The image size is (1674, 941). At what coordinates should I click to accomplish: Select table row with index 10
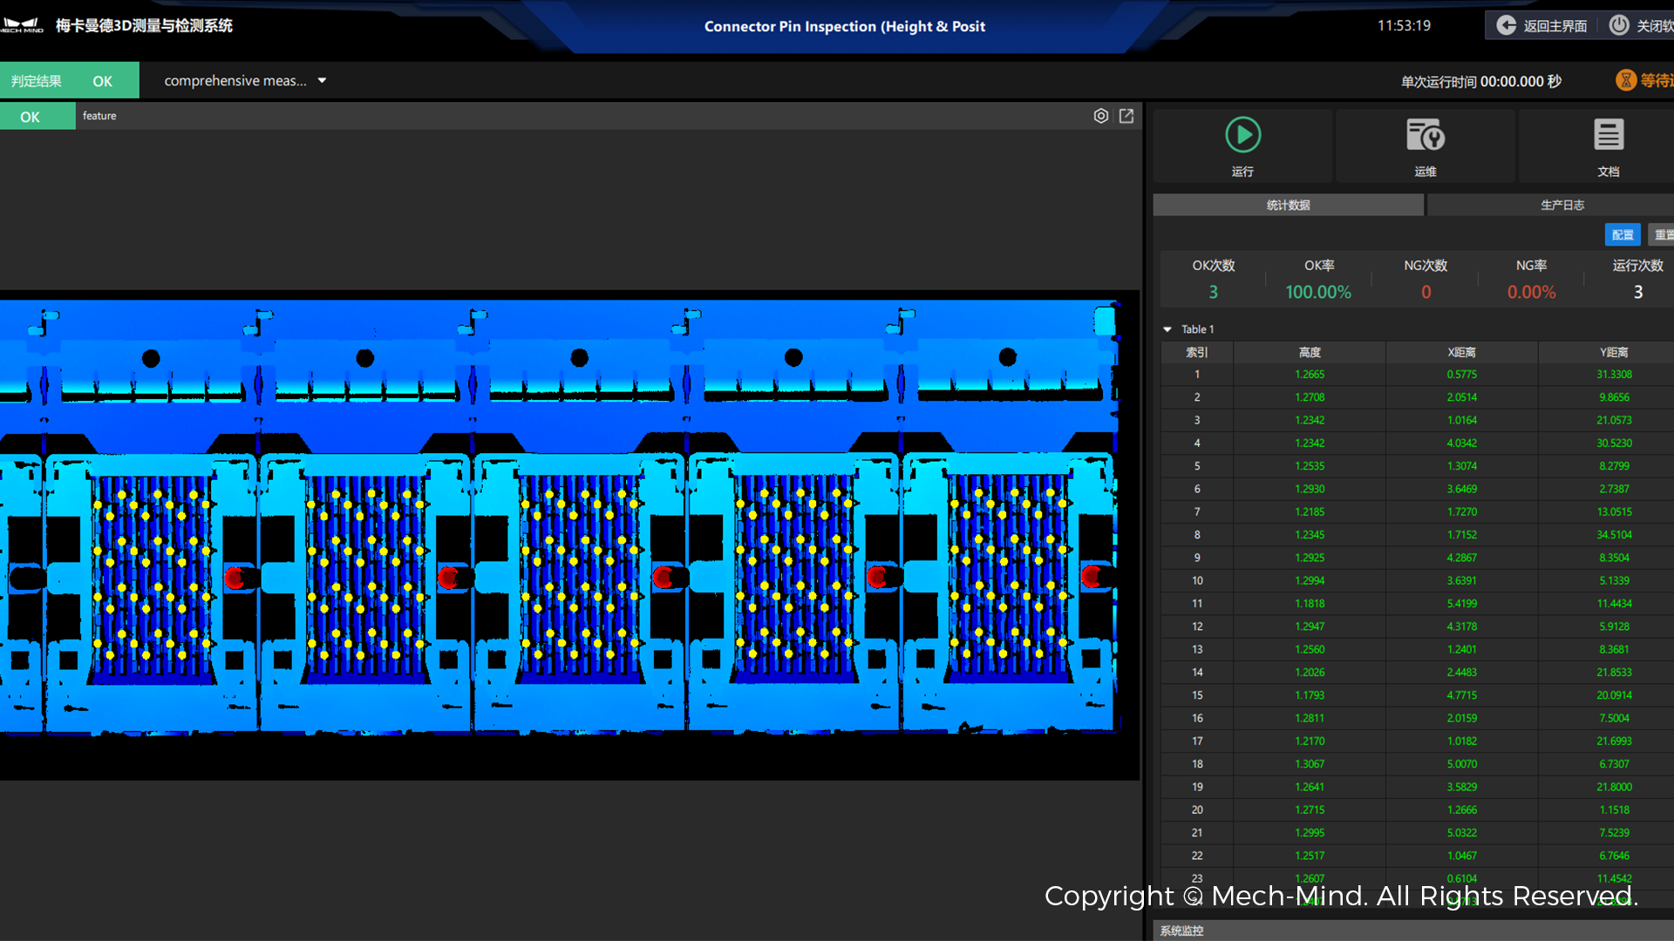coord(1197,580)
